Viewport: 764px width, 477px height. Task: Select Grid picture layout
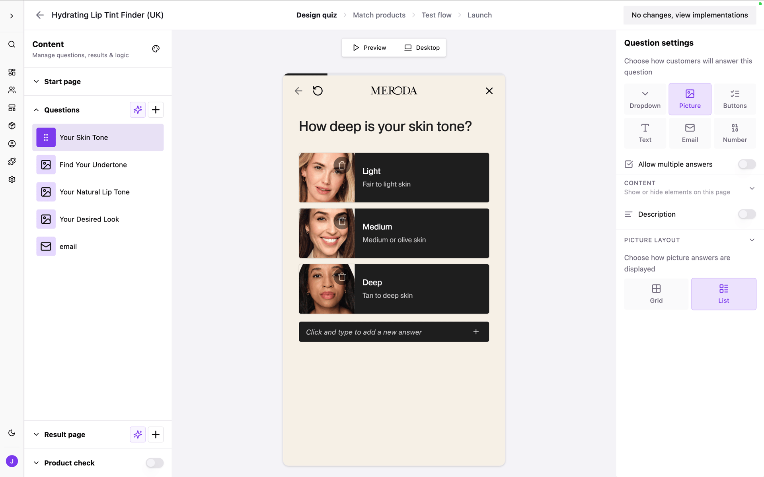click(656, 294)
